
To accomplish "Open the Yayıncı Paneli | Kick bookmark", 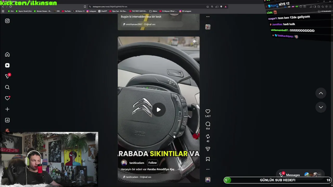I will tap(24, 11).
